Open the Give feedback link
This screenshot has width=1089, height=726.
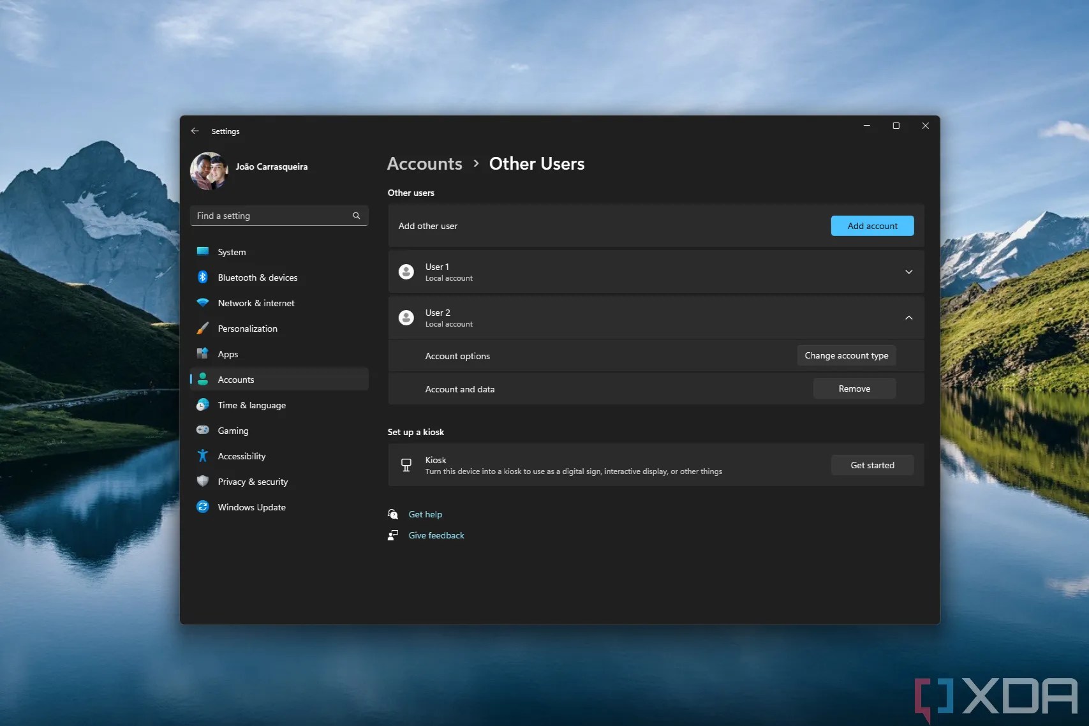(x=436, y=535)
